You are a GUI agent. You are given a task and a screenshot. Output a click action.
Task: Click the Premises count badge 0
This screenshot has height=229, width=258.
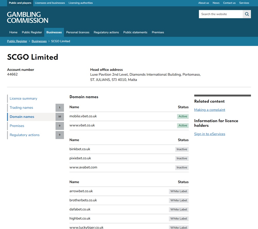coord(60,126)
